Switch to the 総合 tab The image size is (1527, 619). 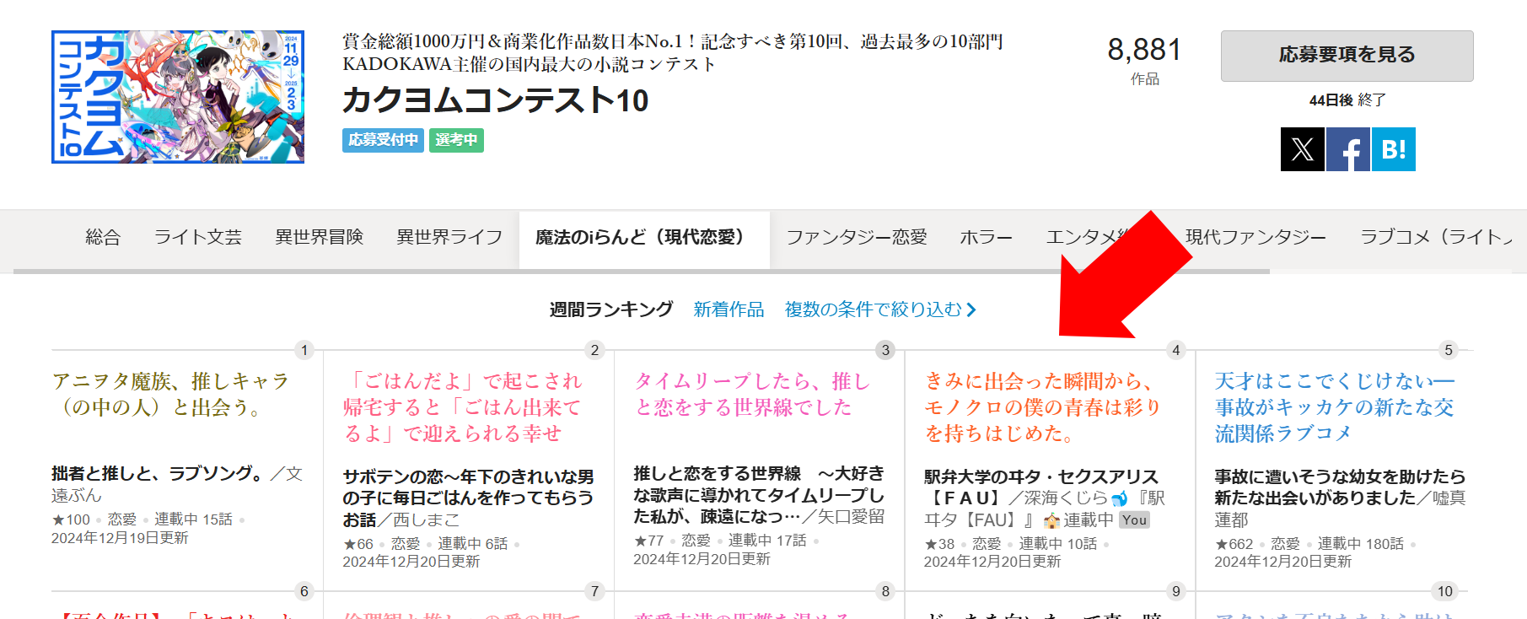[x=103, y=237]
